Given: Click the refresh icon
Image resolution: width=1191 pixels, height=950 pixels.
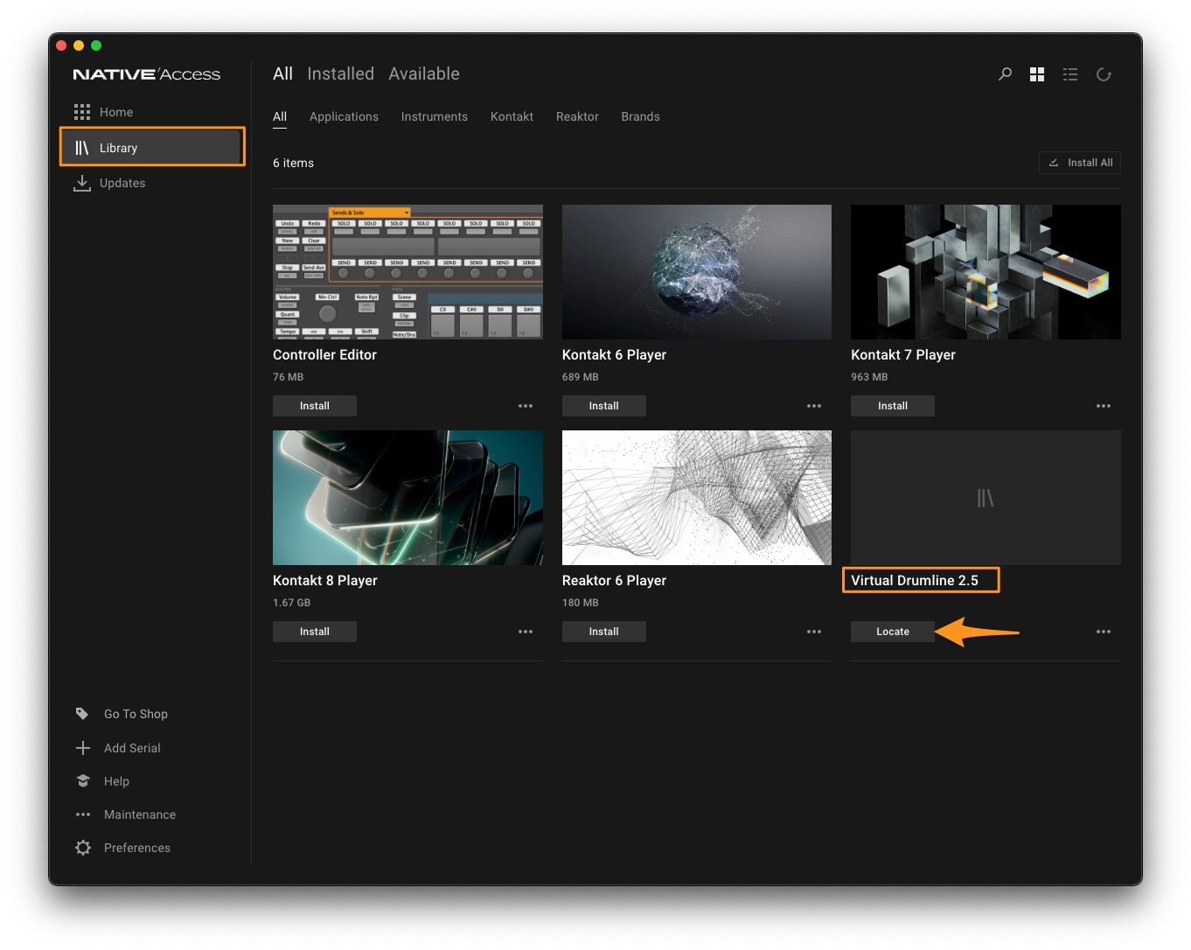Looking at the screenshot, I should (x=1104, y=74).
